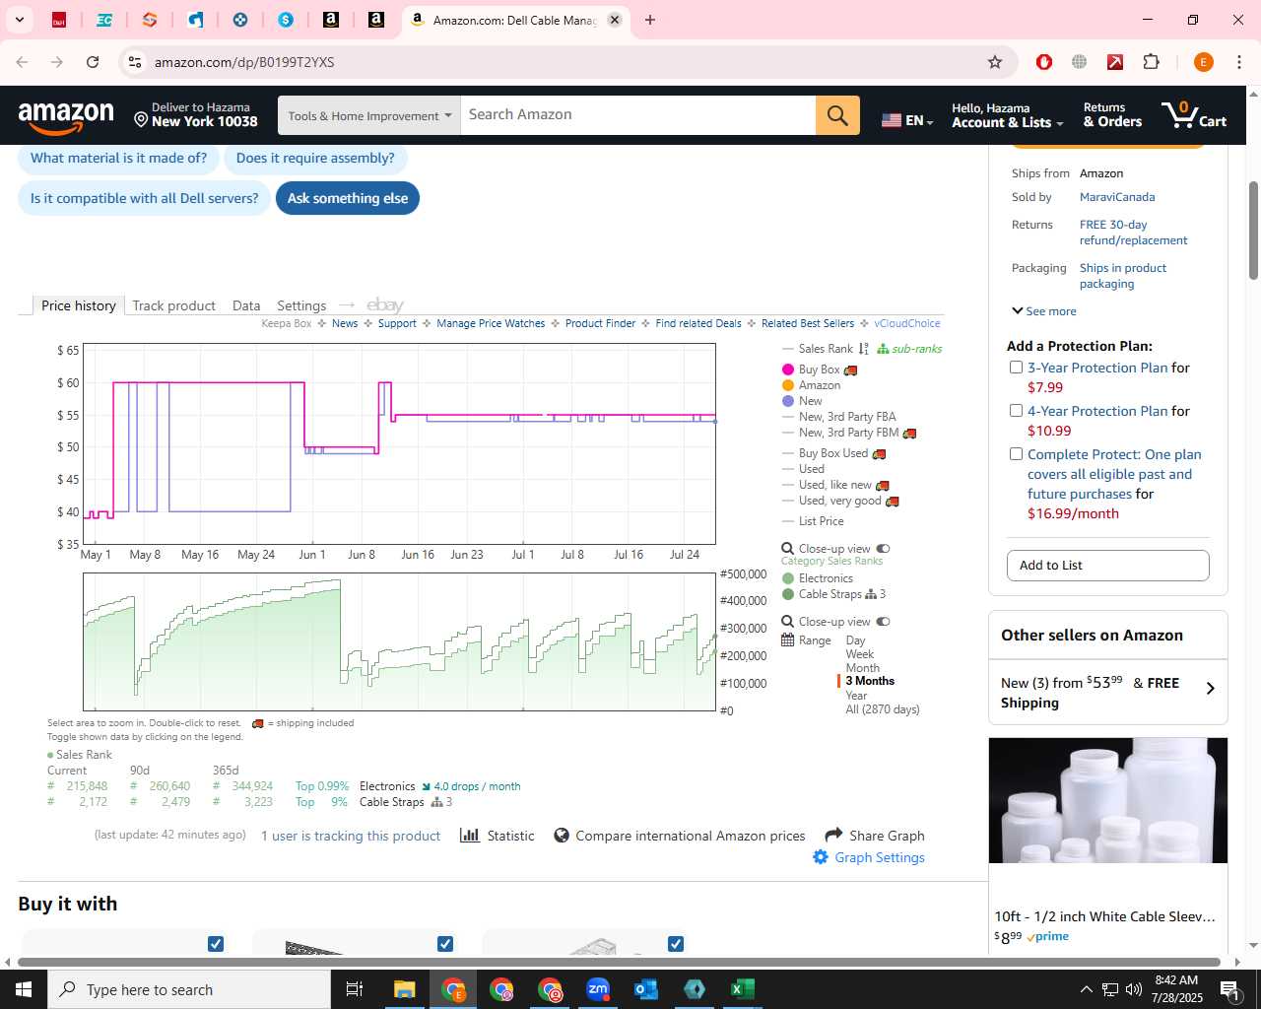Switch to Price history tab

[x=79, y=305]
